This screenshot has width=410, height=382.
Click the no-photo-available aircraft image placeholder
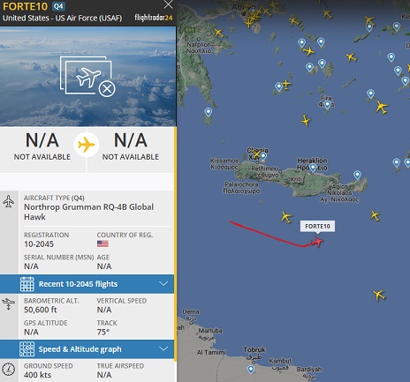(87, 77)
